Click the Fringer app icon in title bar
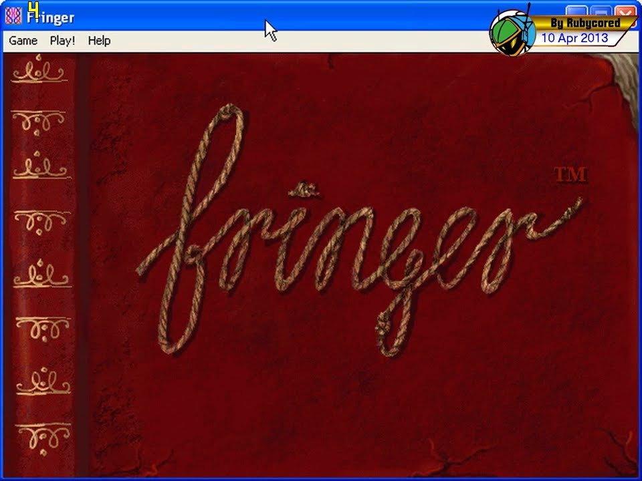The width and height of the screenshot is (642, 481). click(13, 16)
